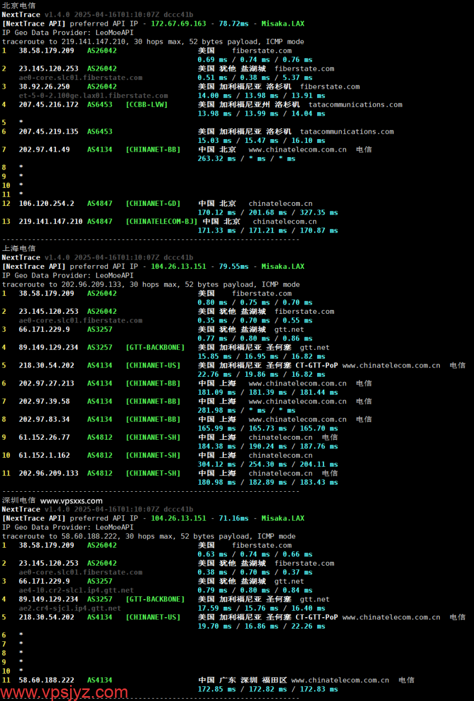Image resolution: width=474 pixels, height=701 pixels.
Task: Select hop IP address 61.152.1.162
Action: click(x=44, y=456)
